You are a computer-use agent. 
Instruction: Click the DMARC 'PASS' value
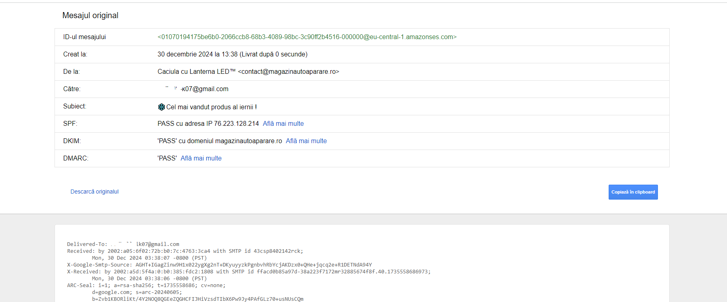pos(167,158)
